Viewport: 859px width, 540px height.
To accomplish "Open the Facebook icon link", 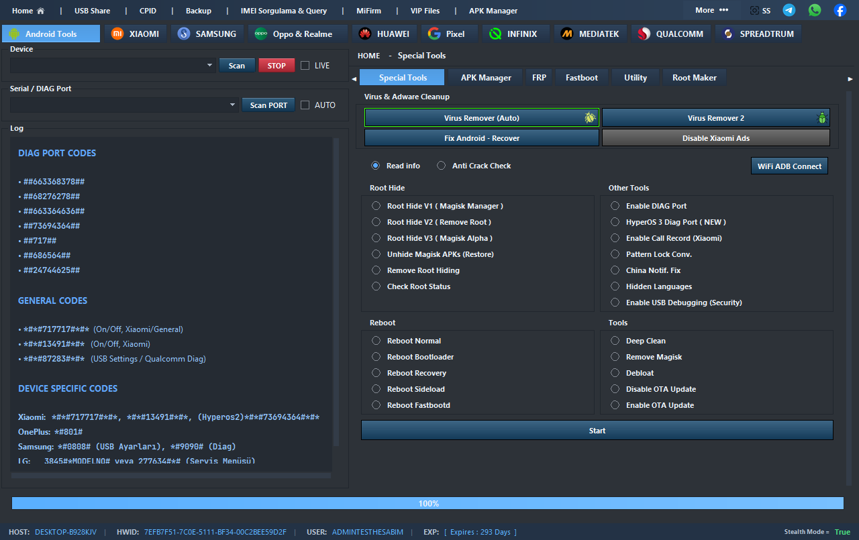I will point(840,10).
